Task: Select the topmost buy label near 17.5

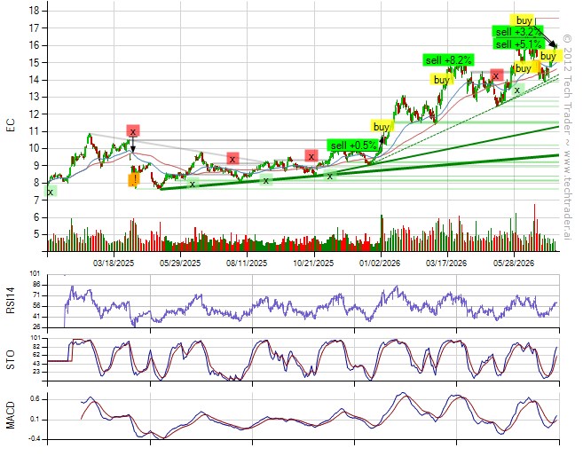Action: [524, 20]
